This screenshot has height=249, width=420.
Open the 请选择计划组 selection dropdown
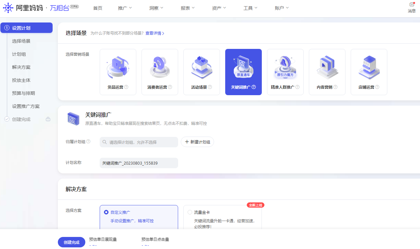click(139, 142)
